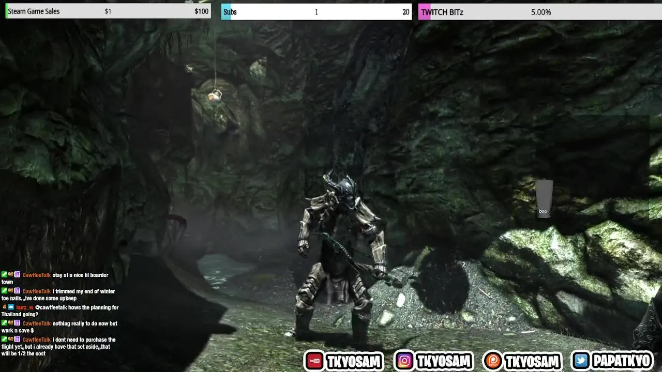Click the Subs goal progress bar

[317, 12]
